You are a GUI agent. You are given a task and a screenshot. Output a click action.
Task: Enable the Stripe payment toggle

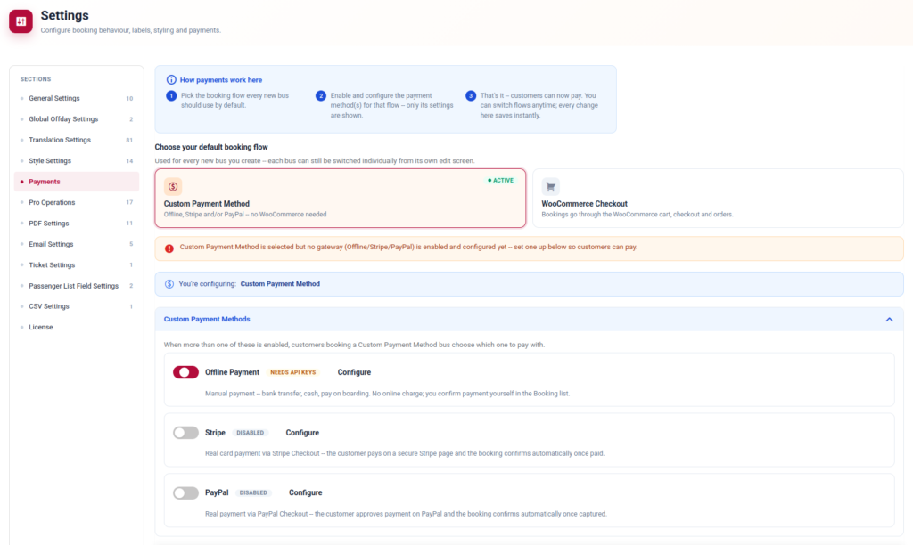click(185, 433)
